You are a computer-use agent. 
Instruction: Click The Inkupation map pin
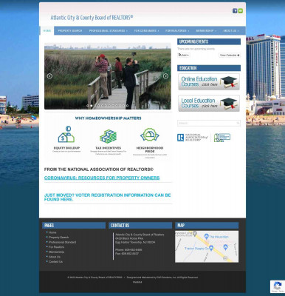pos(207,236)
